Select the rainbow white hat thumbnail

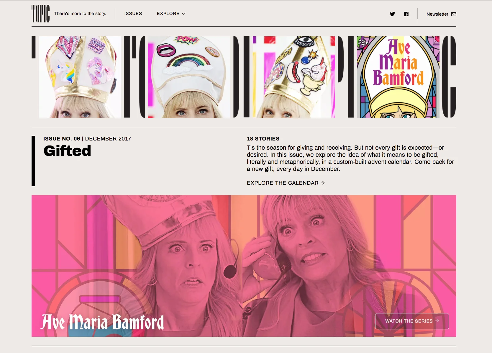tap(189, 77)
